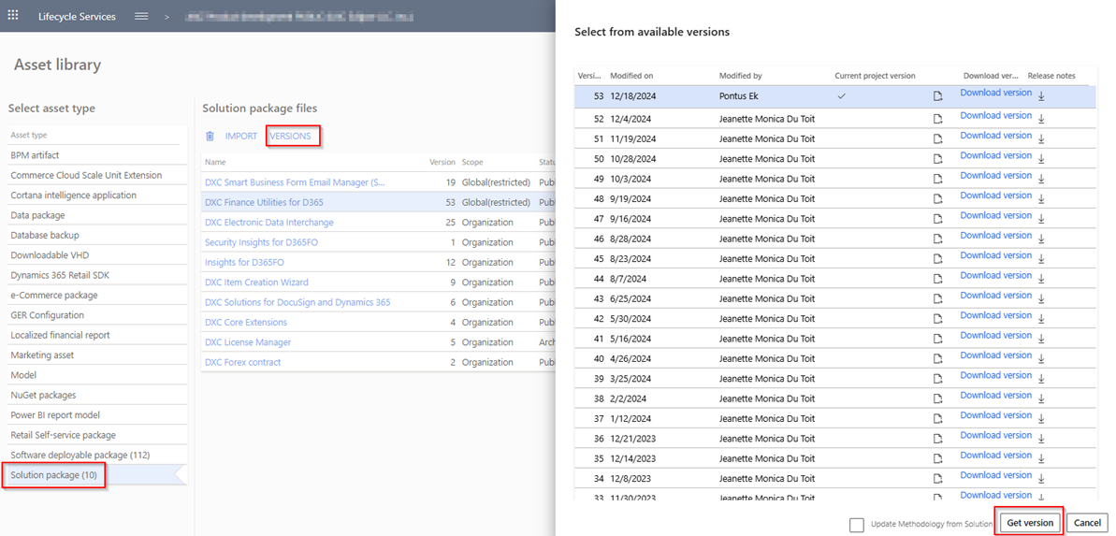Image resolution: width=1116 pixels, height=536 pixels.
Task: Open DXC Electronic Data Interchange link
Action: pos(269,223)
